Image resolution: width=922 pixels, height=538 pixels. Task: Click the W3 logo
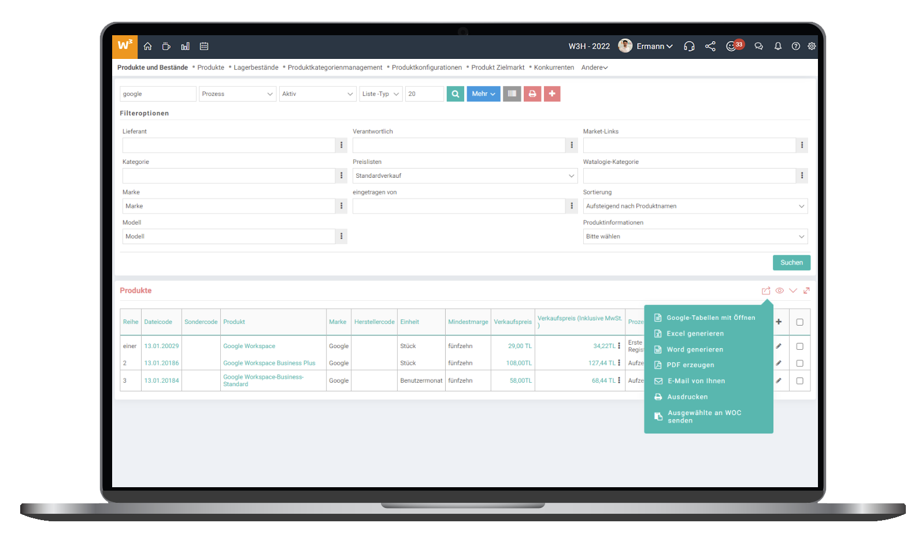[x=125, y=46]
